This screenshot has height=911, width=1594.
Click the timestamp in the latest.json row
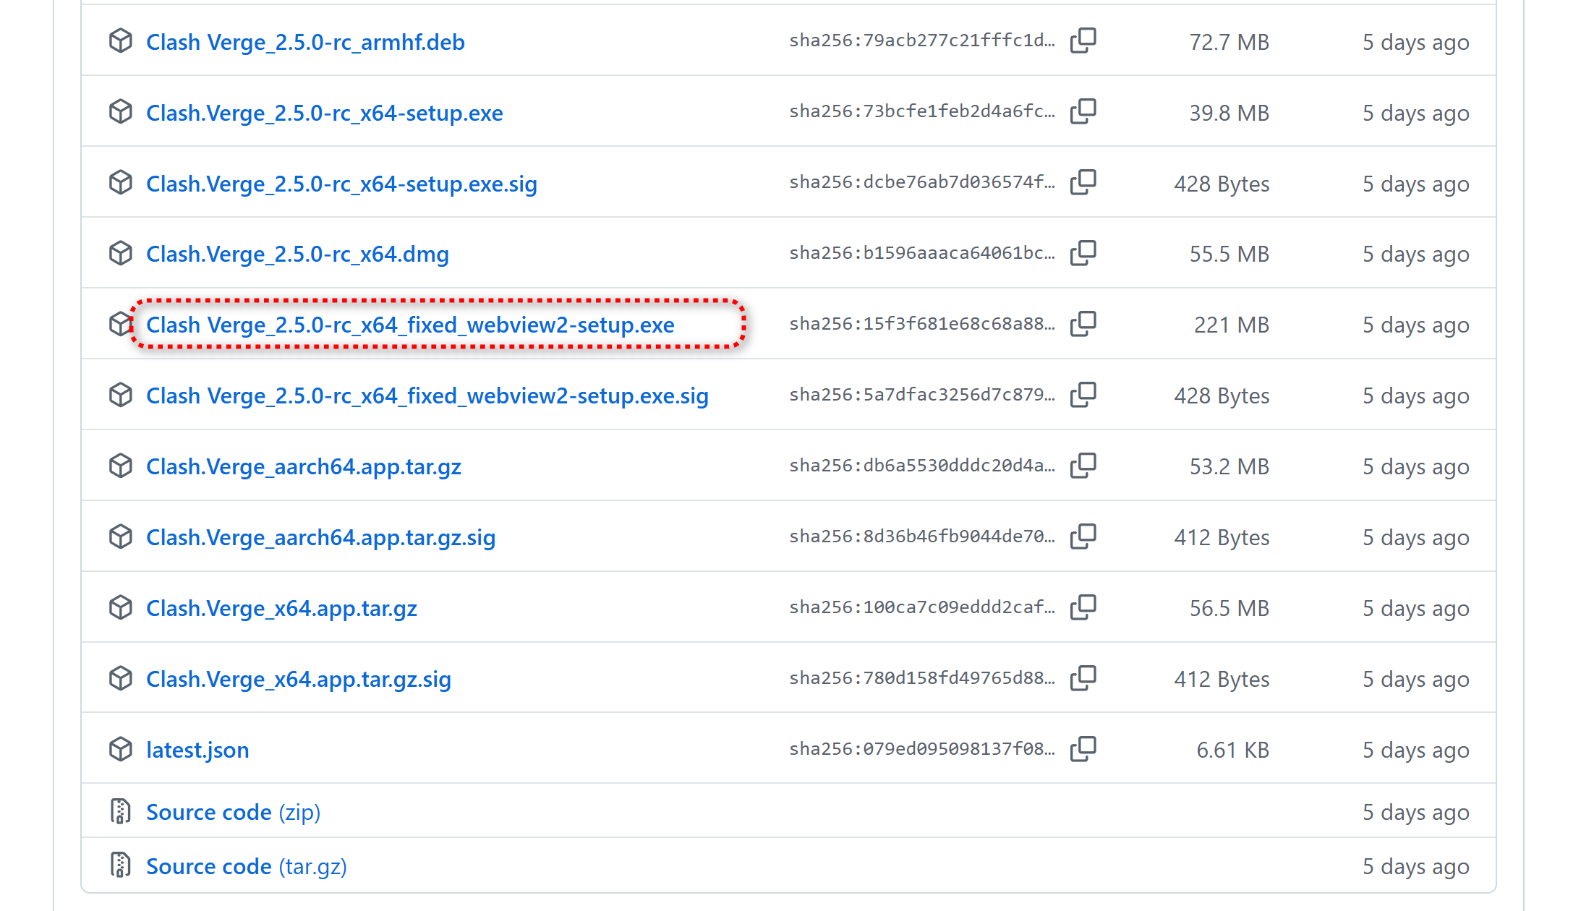click(1416, 751)
